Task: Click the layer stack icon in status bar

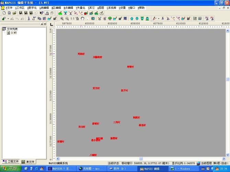Action: pos(198,163)
